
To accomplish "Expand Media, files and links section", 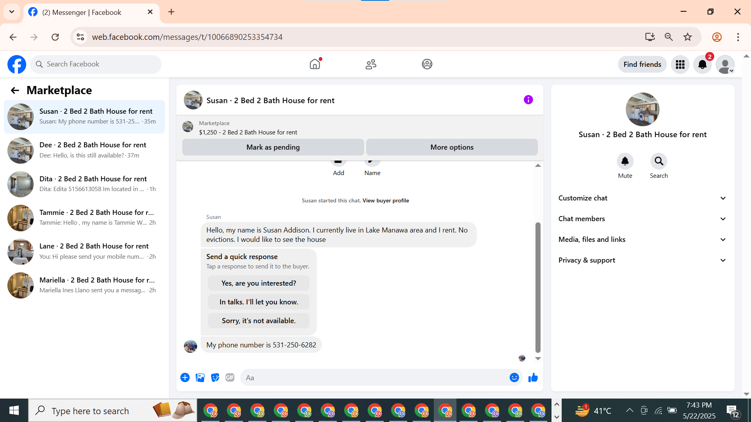I will click(x=643, y=240).
